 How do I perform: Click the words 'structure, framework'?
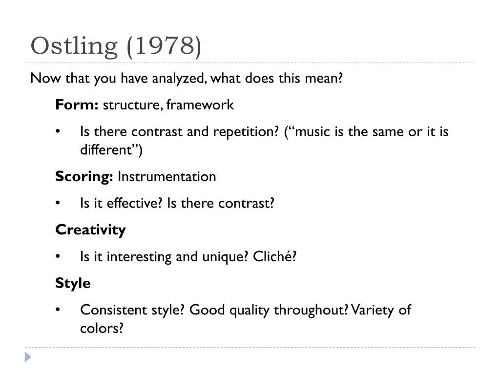168,105
